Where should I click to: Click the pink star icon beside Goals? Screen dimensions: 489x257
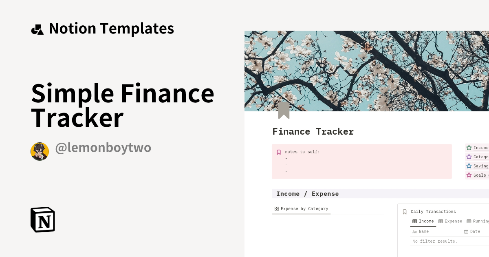469,175
